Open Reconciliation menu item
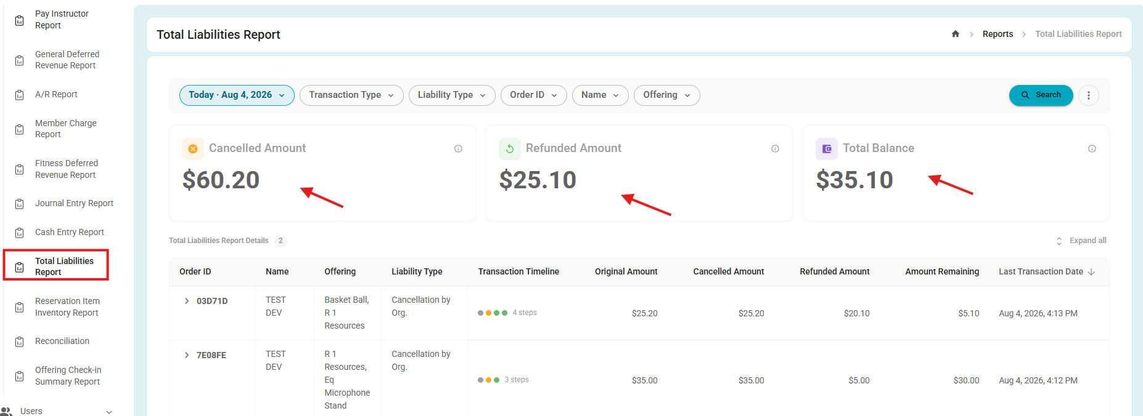Viewport: 1143px width, 416px height. coord(62,341)
